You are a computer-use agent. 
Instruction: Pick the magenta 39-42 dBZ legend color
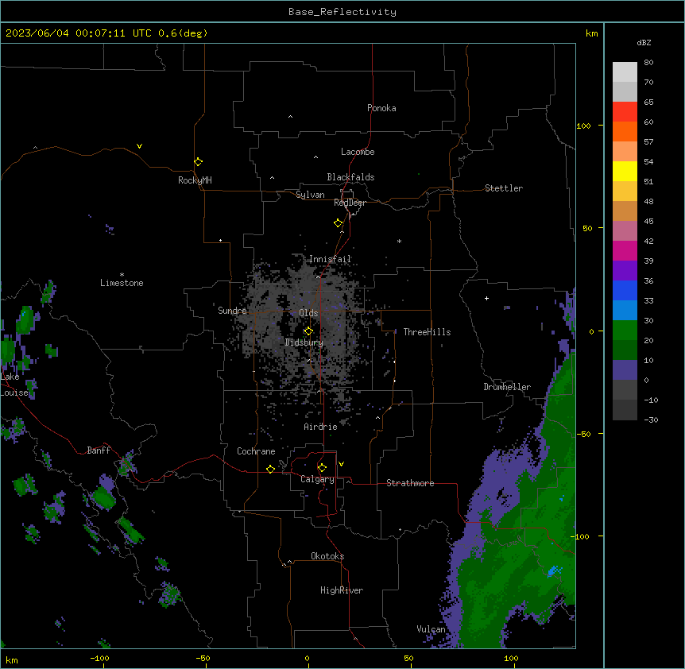click(x=625, y=250)
